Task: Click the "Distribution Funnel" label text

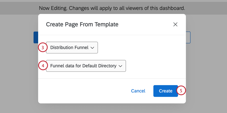Action: click(69, 48)
